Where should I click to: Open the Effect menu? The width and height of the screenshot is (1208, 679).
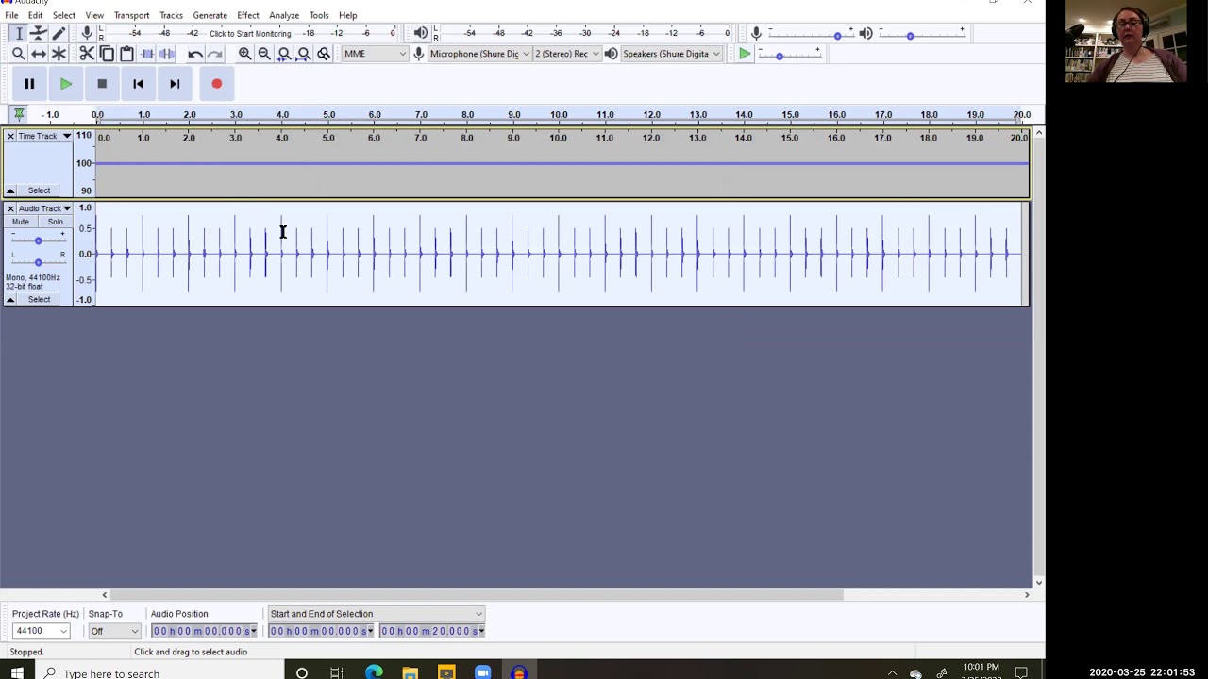click(248, 15)
